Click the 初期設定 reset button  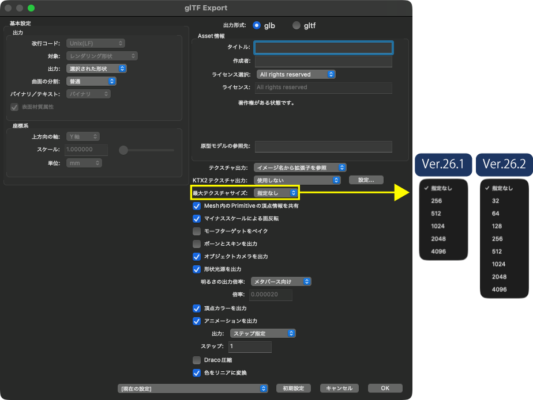pos(293,388)
